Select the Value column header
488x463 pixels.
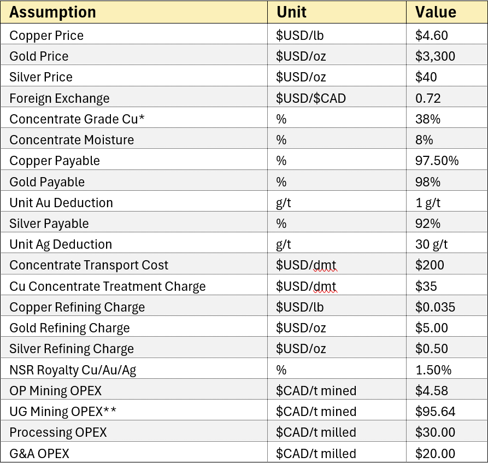(x=436, y=13)
